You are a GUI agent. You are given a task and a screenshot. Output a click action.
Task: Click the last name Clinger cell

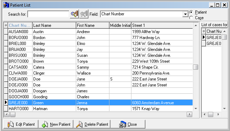coord(54,73)
